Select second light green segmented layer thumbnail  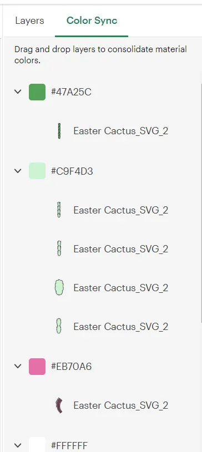coord(59,248)
